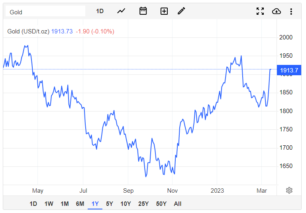Screen dimensions: 306x213
Task: Click the Gold symbol search field
Action: pyautogui.click(x=45, y=12)
